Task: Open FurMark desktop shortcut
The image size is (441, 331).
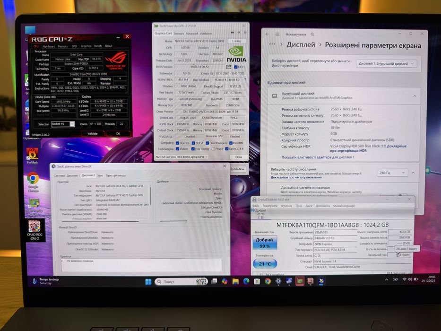Action: 32,156
